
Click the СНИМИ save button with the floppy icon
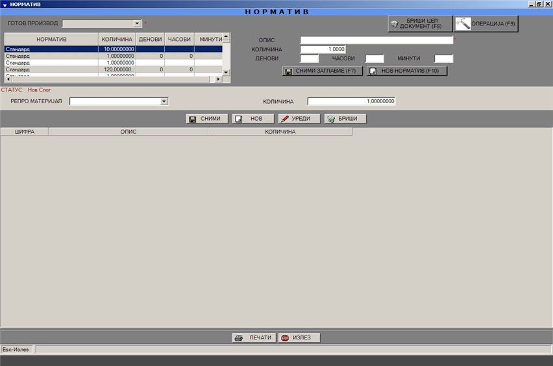click(207, 119)
